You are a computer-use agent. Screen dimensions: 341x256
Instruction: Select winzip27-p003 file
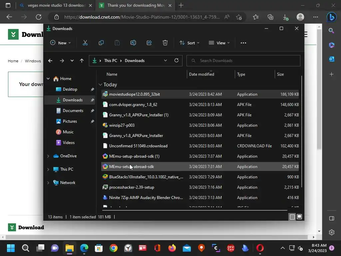click(200, 125)
